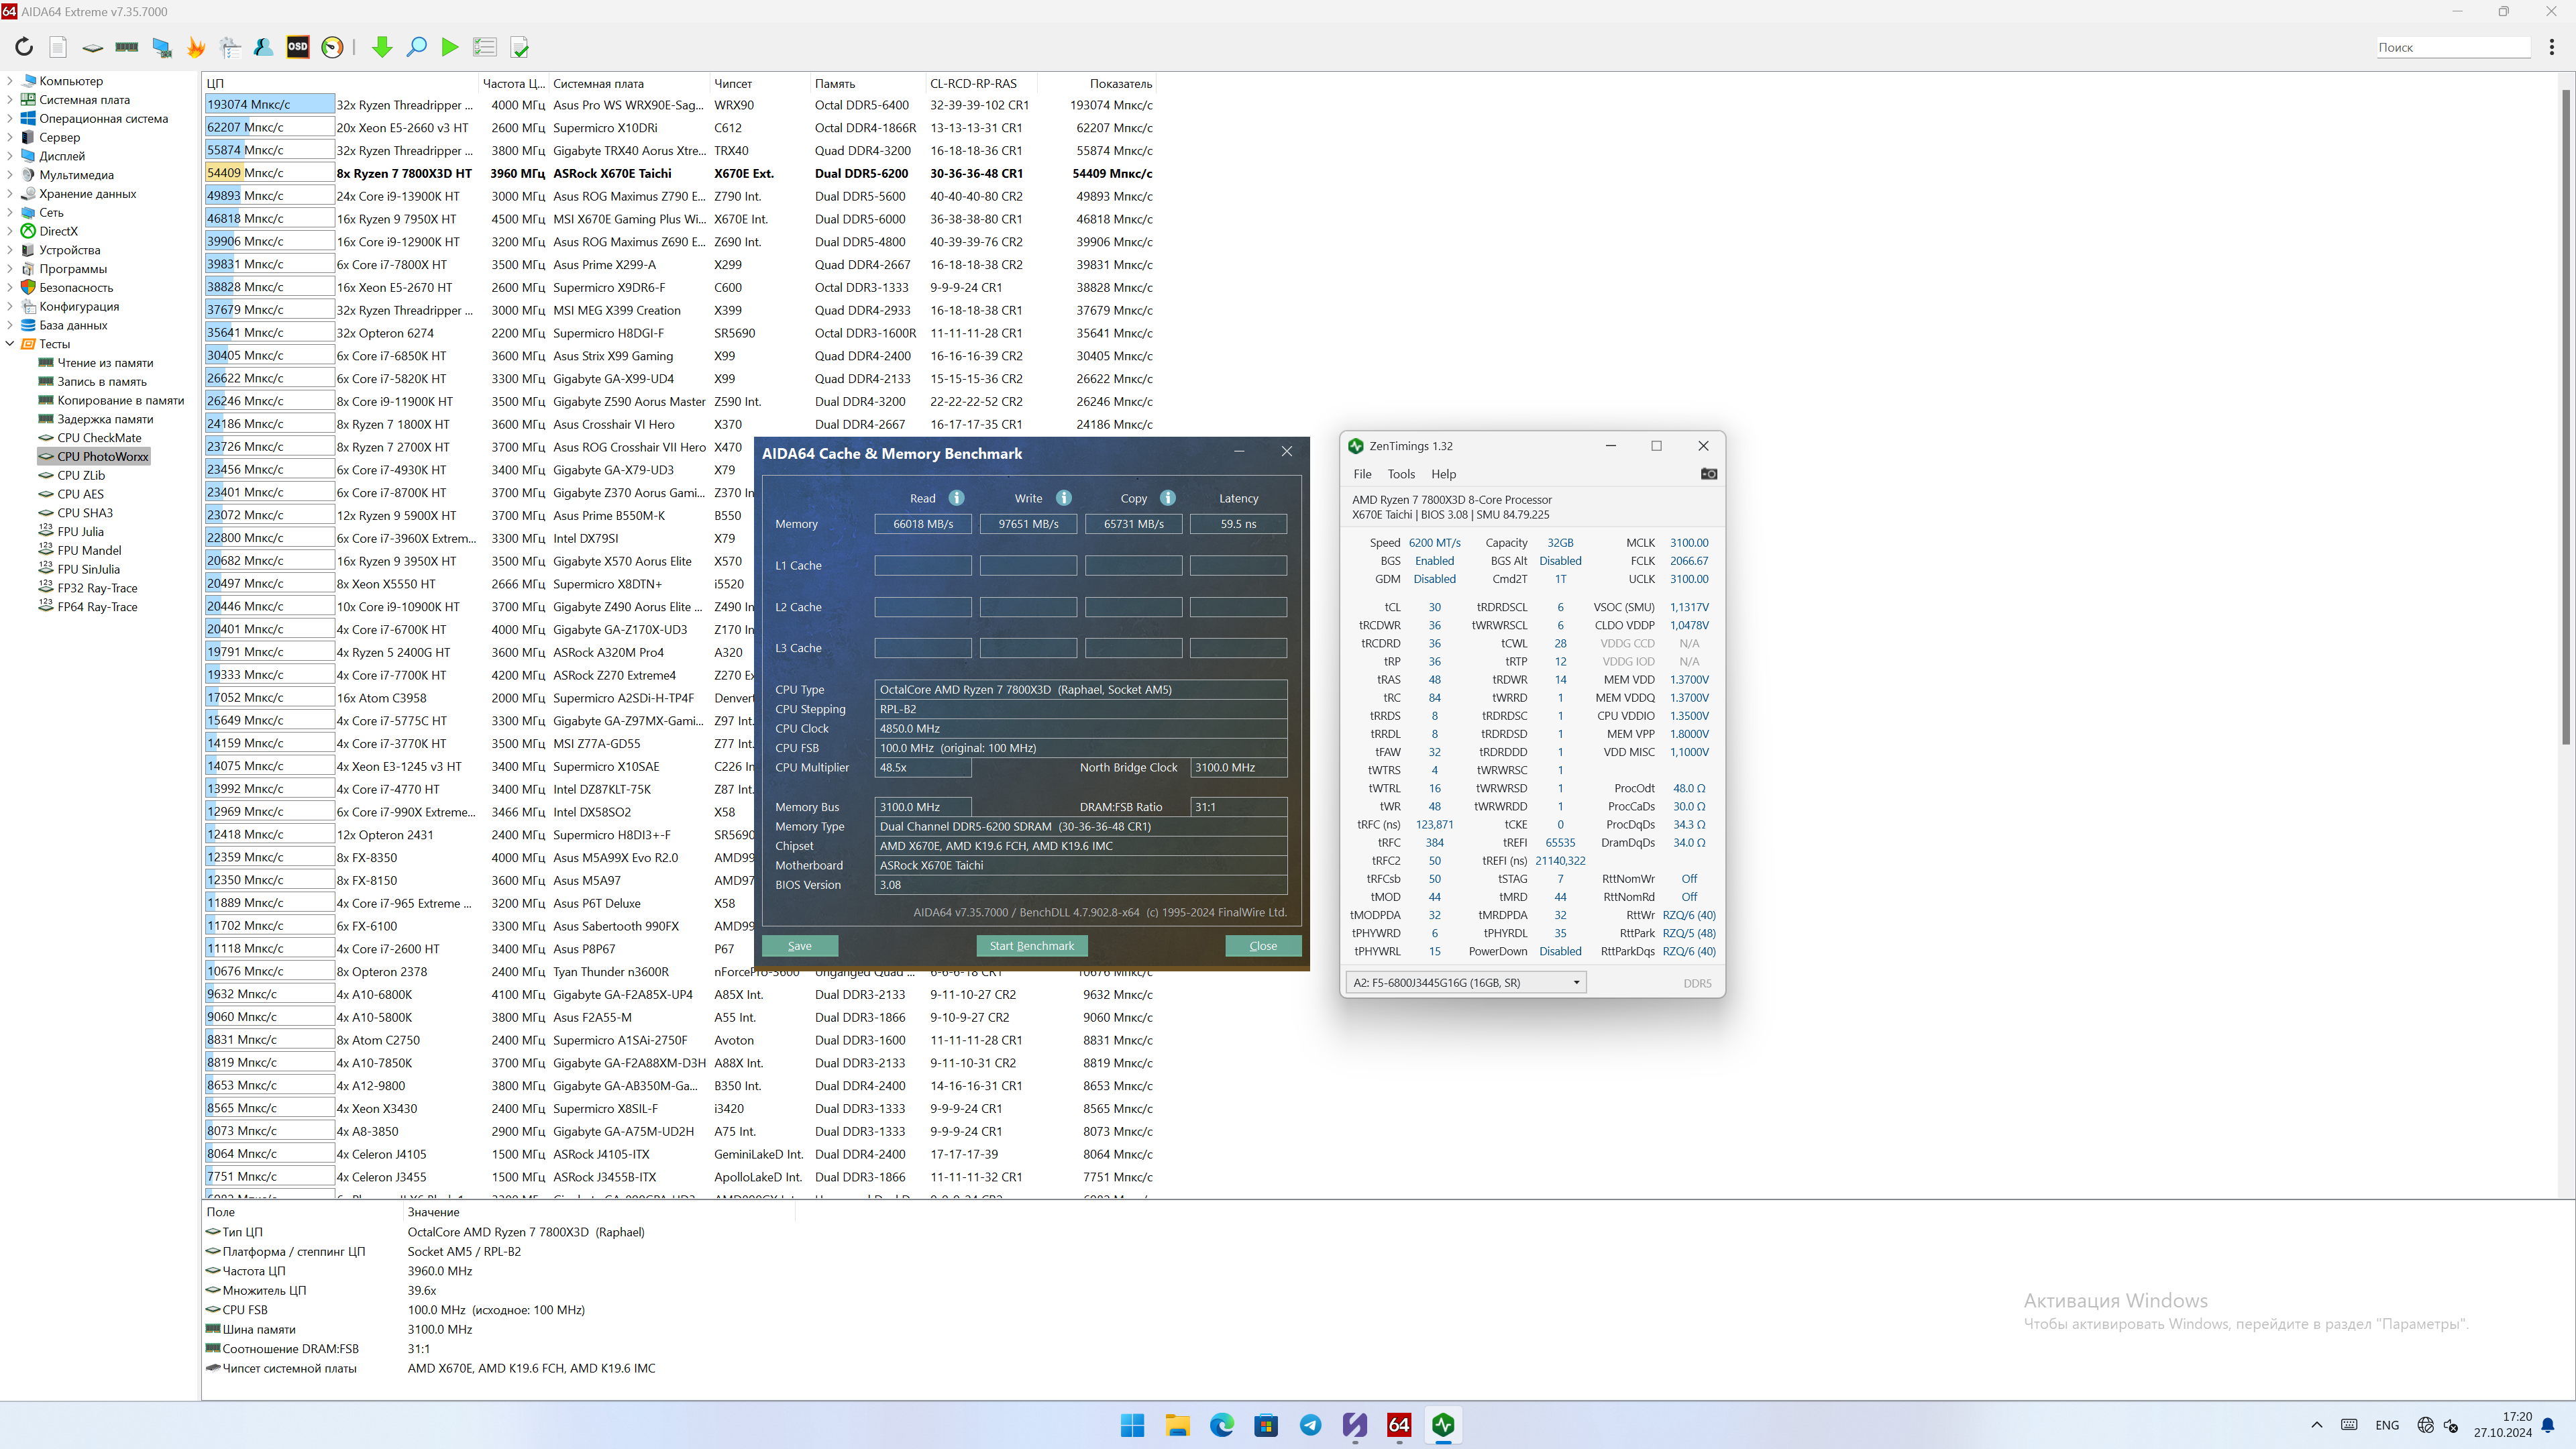This screenshot has height=1449, width=2576.
Task: Click the green download arrow icon
Action: 382,47
